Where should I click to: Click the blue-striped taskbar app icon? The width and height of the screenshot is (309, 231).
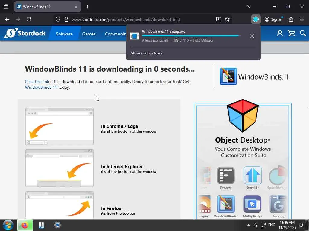pos(41,225)
